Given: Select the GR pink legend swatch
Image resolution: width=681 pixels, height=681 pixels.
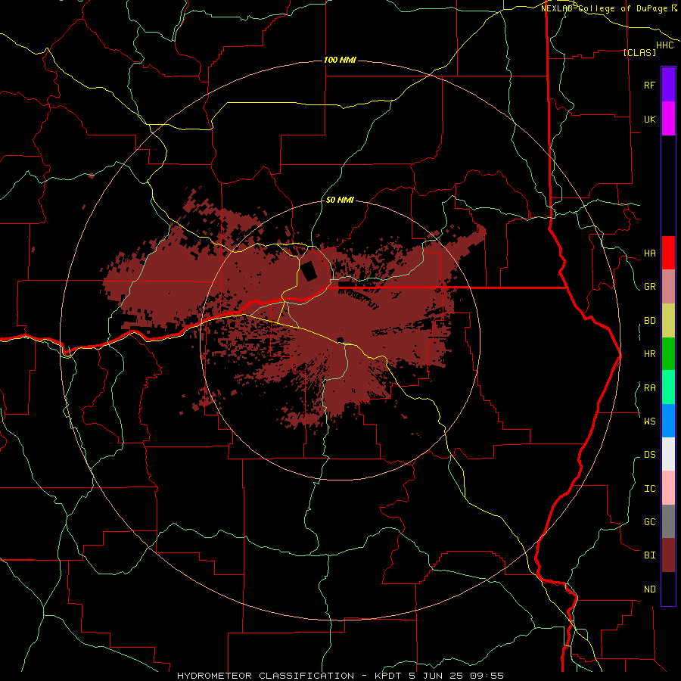Looking at the screenshot, I should 668,286.
